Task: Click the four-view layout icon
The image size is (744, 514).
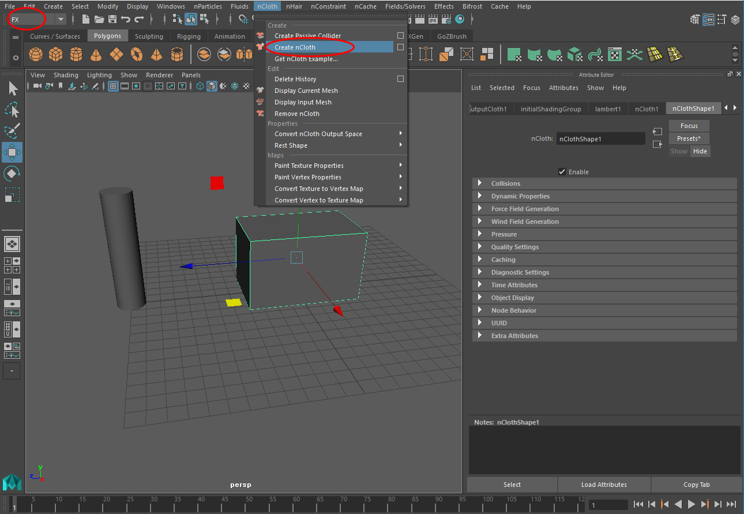Action: click(x=13, y=265)
